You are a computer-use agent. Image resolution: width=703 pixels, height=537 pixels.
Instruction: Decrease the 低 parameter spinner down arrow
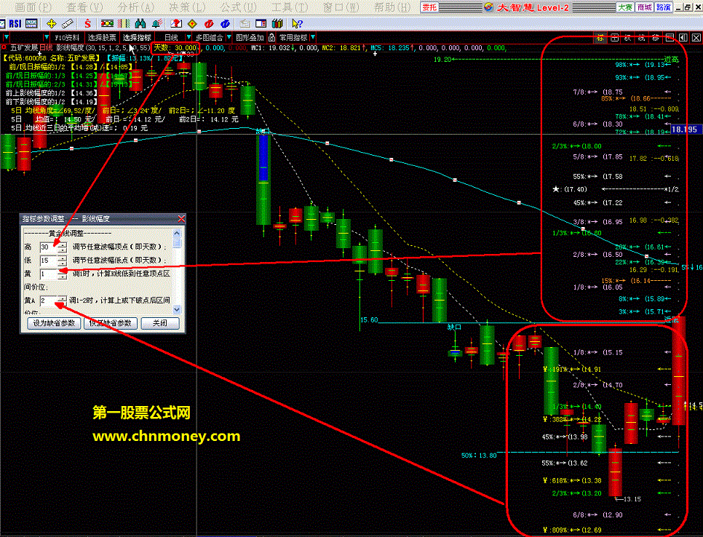point(63,263)
